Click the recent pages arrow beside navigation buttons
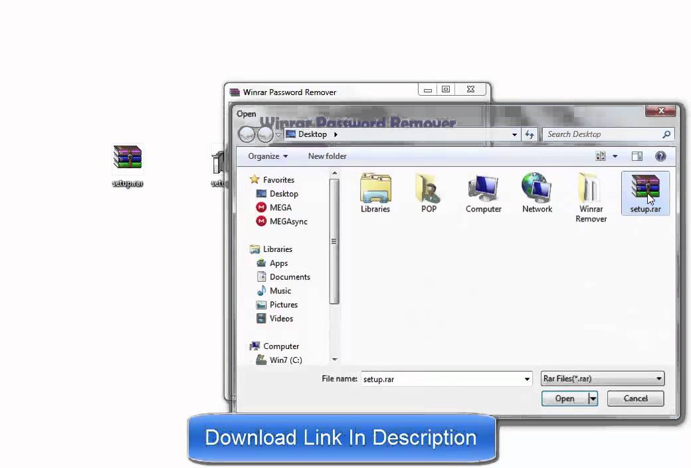Image resolution: width=691 pixels, height=468 pixels. coord(278,134)
